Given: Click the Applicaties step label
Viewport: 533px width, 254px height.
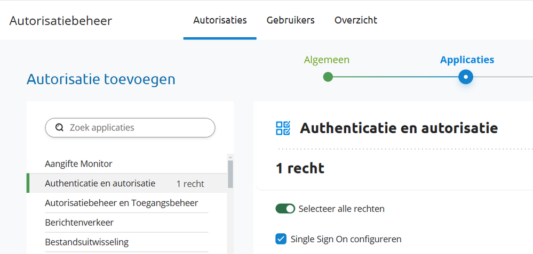Looking at the screenshot, I should 467,60.
